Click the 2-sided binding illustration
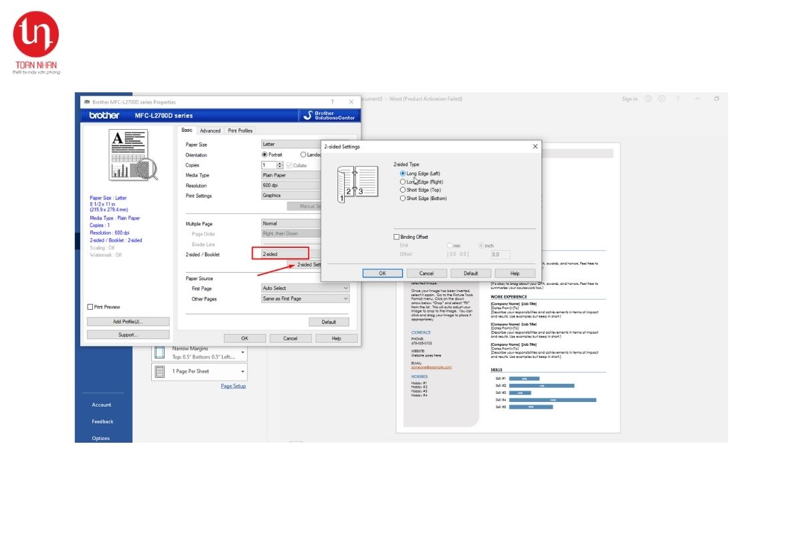This screenshot has width=803, height=535. click(357, 183)
